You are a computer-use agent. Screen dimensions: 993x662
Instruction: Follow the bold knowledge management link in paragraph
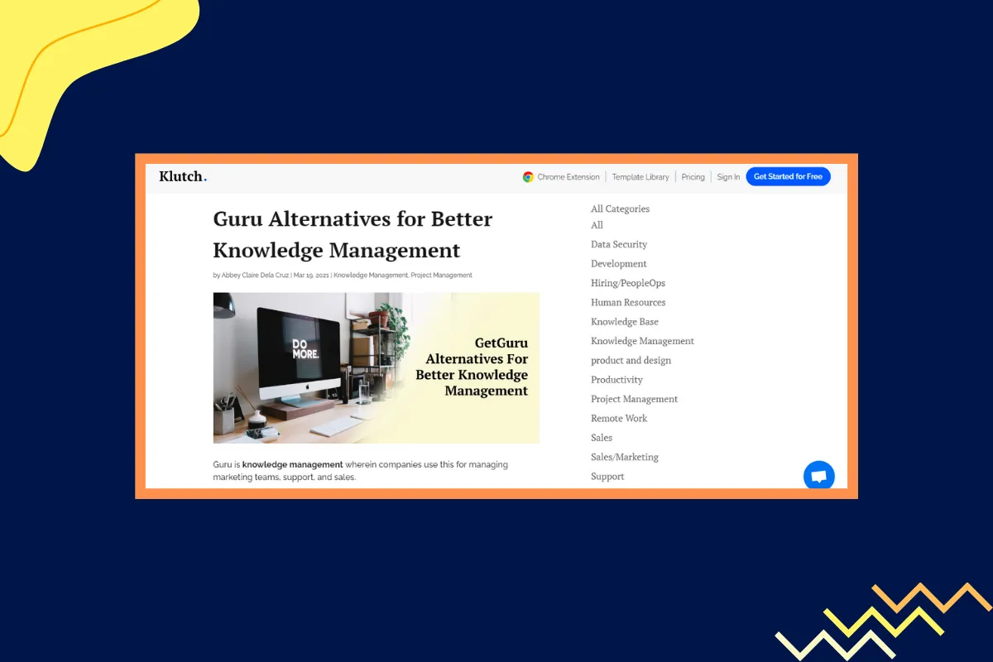pos(292,465)
